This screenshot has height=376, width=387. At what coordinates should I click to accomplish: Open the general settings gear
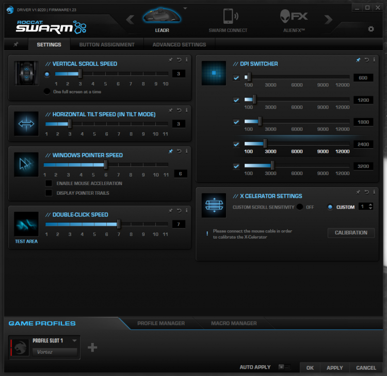[x=370, y=29]
